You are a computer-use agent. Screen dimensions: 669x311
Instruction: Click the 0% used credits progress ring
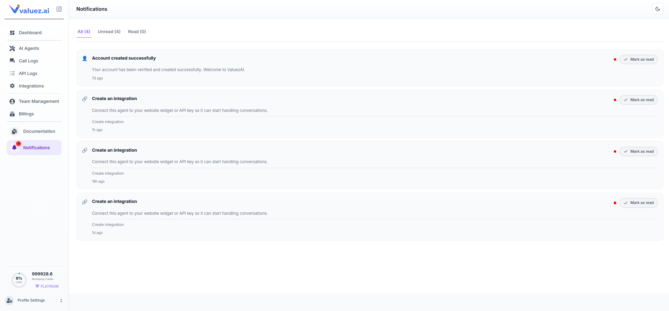click(19, 280)
